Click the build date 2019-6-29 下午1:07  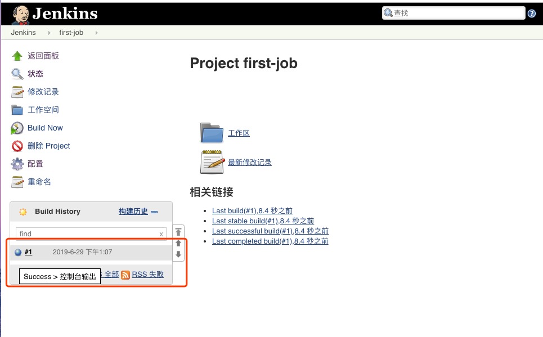tap(82, 252)
